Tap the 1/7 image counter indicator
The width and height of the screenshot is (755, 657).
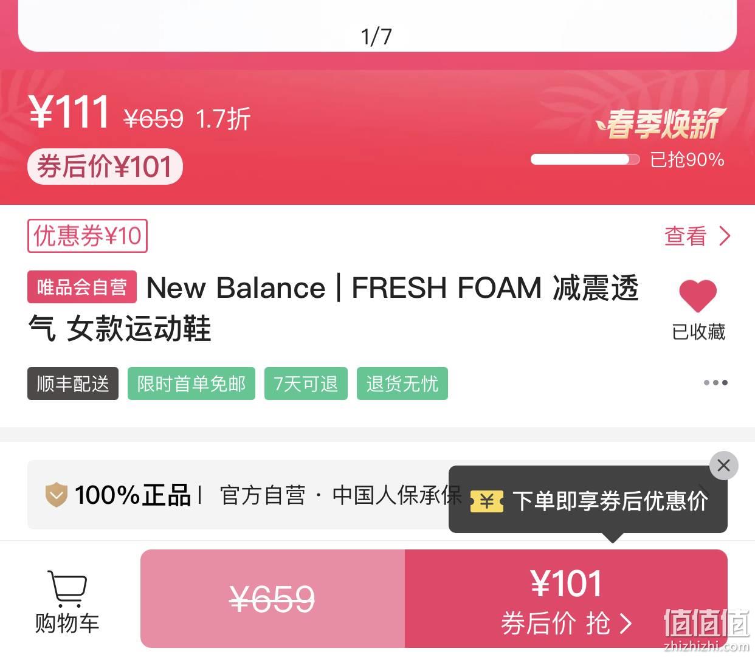tap(376, 36)
